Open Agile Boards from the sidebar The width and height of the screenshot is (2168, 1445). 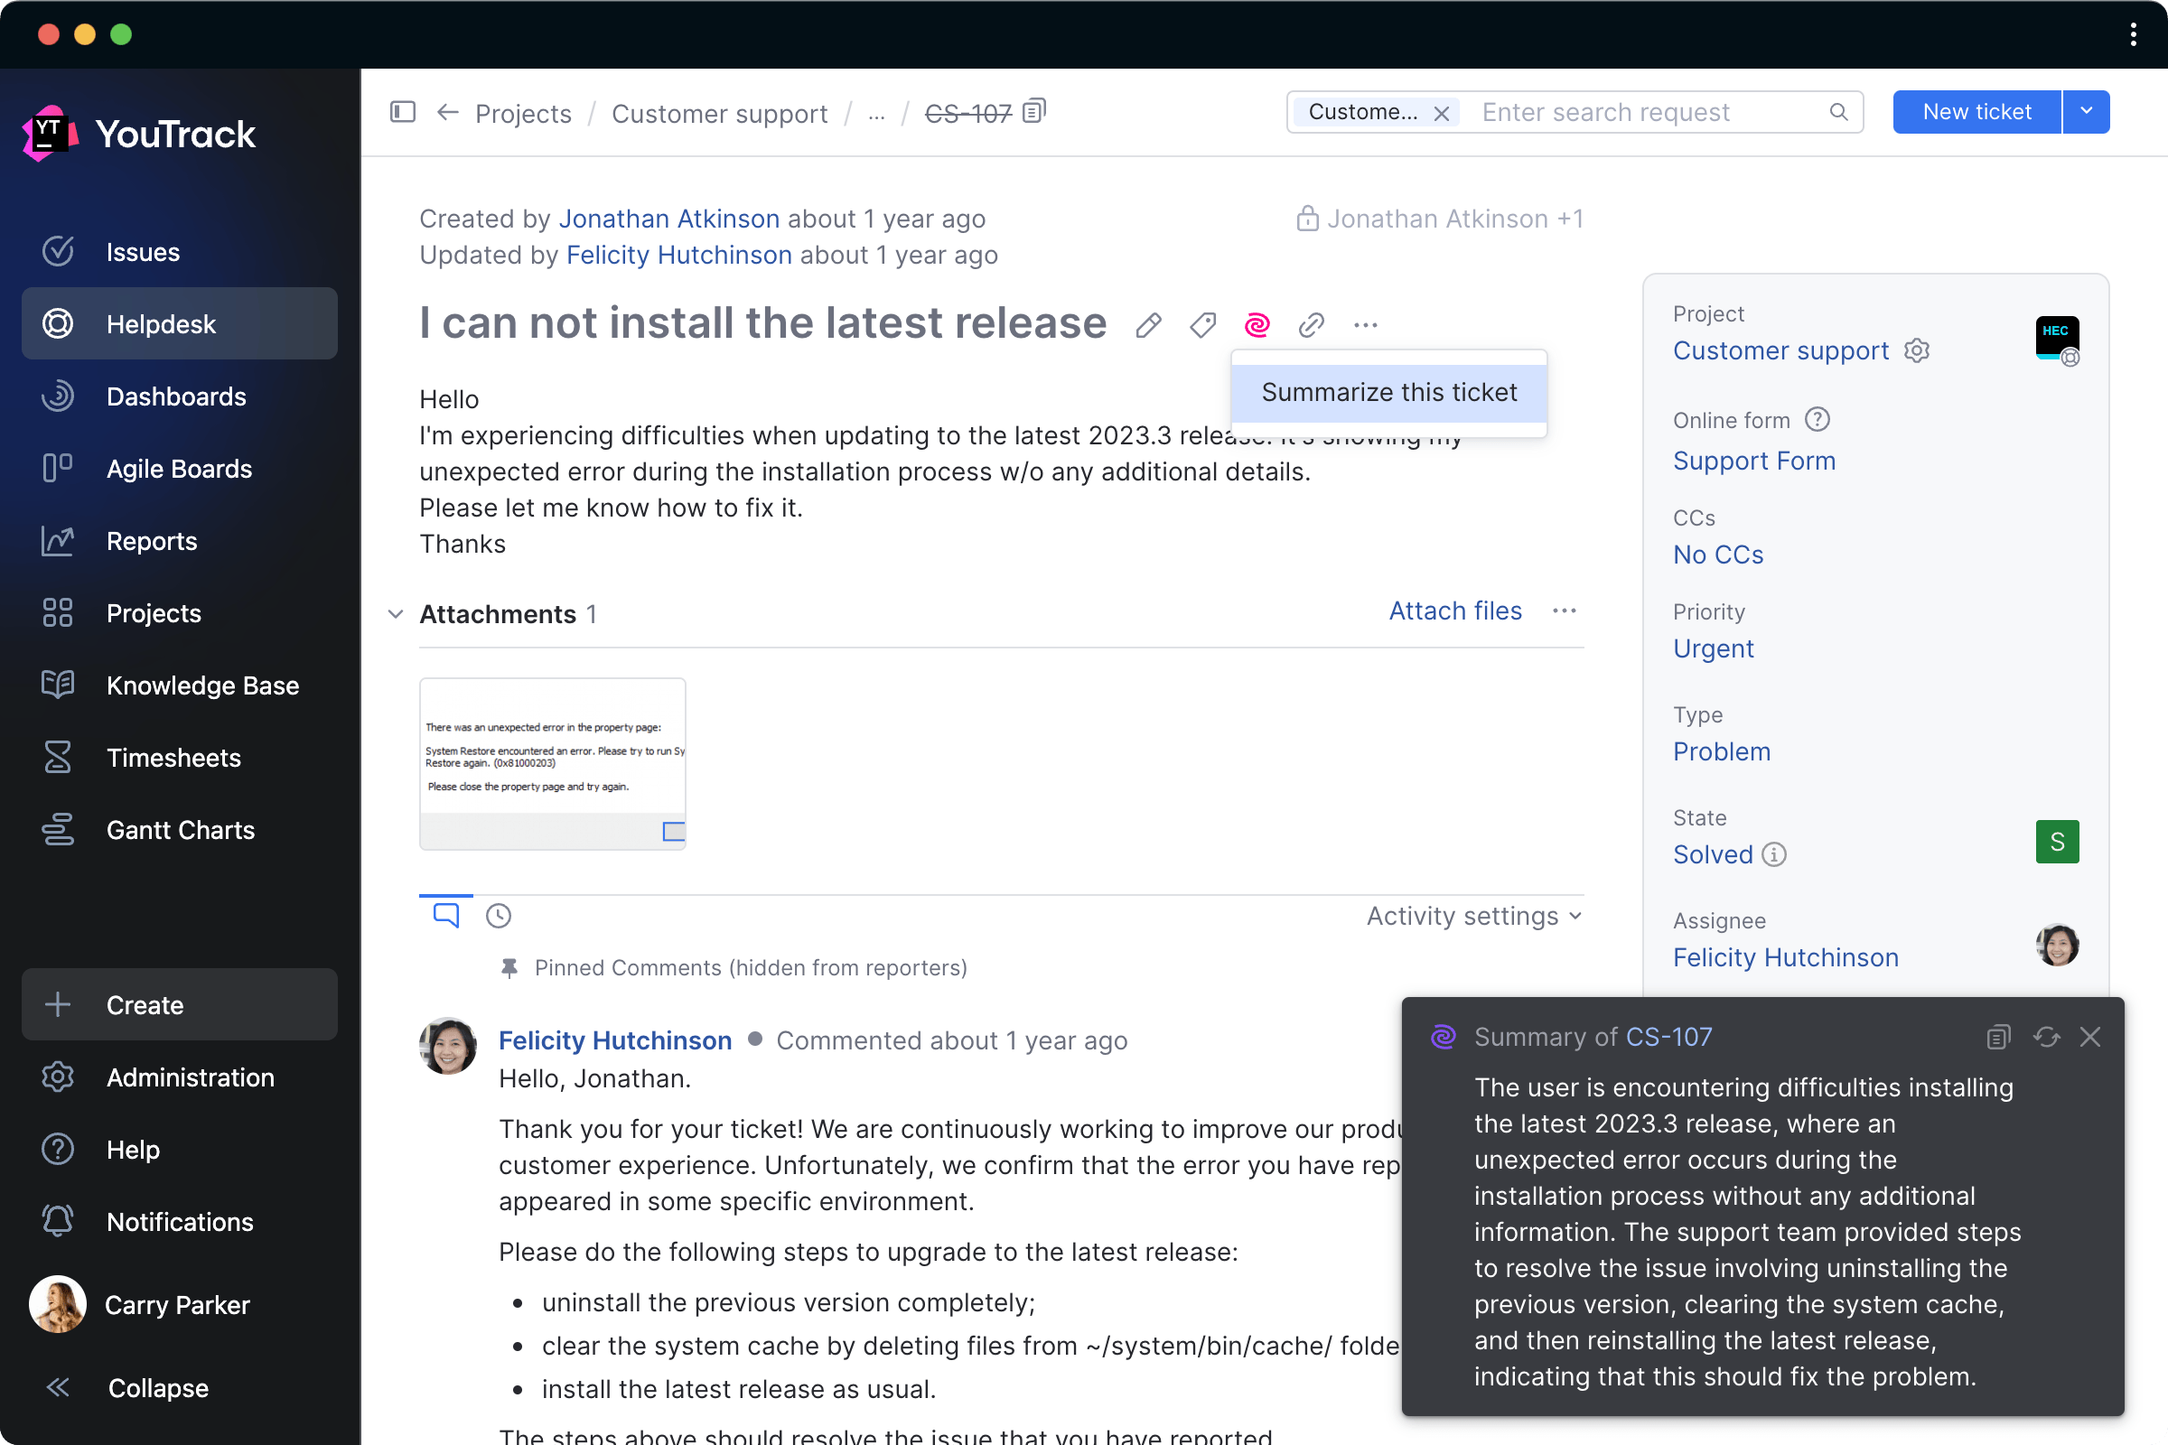(x=179, y=468)
